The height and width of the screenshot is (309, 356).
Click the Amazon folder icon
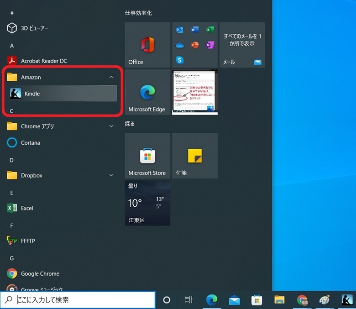pos(12,77)
